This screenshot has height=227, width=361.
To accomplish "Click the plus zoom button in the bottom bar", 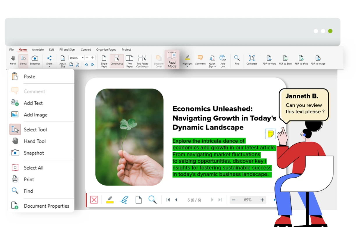I will (x=262, y=200).
